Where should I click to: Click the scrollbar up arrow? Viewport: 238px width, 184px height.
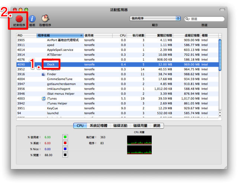pyautogui.click(x=220, y=112)
